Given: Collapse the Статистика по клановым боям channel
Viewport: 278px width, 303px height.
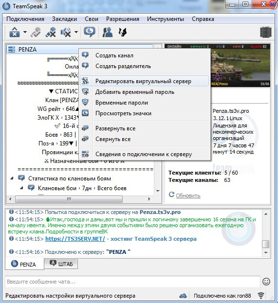Looking at the screenshot, I should pyautogui.click(x=12, y=178).
